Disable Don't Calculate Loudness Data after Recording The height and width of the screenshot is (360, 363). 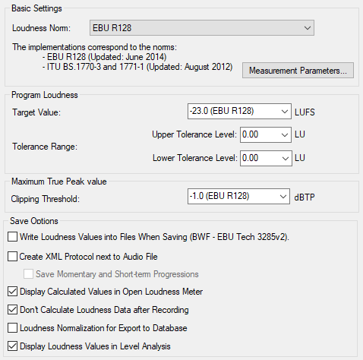(12, 310)
